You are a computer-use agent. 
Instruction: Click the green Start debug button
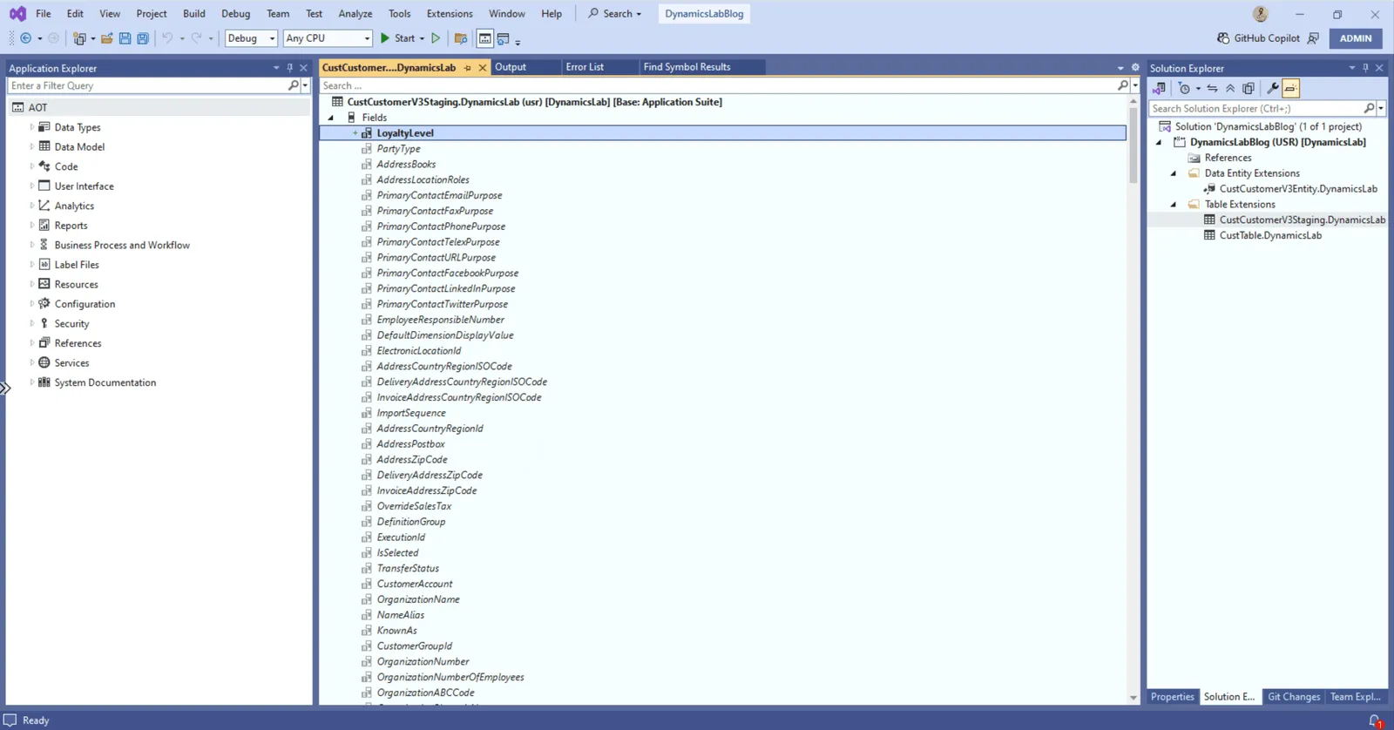coord(397,38)
